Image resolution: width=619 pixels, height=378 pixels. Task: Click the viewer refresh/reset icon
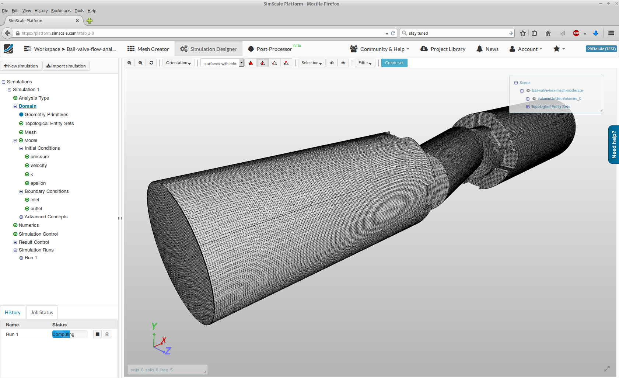pos(151,63)
